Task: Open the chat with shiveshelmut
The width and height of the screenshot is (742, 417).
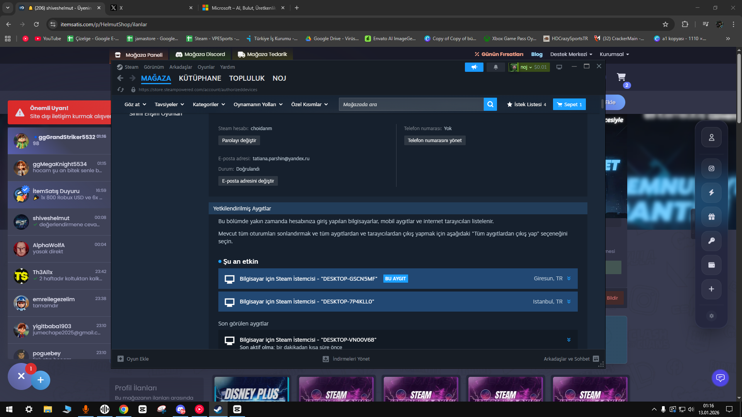Action: 60,222
